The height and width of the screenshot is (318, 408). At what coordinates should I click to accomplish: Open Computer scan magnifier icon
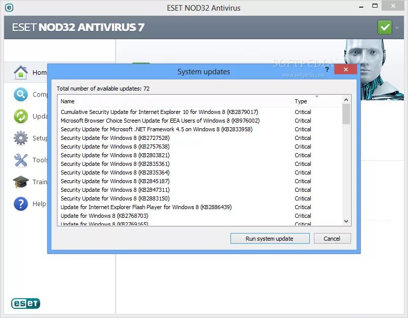pos(21,94)
